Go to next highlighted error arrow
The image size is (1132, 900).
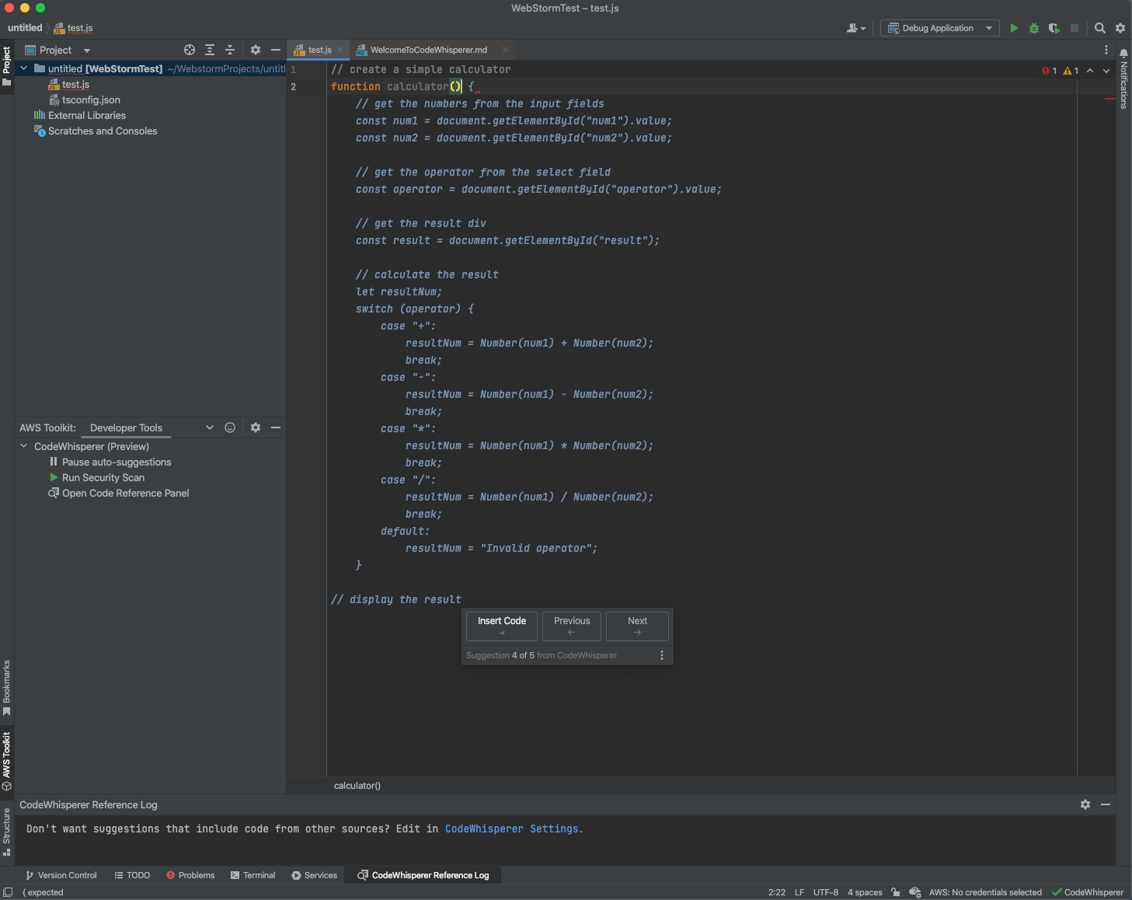point(1106,71)
